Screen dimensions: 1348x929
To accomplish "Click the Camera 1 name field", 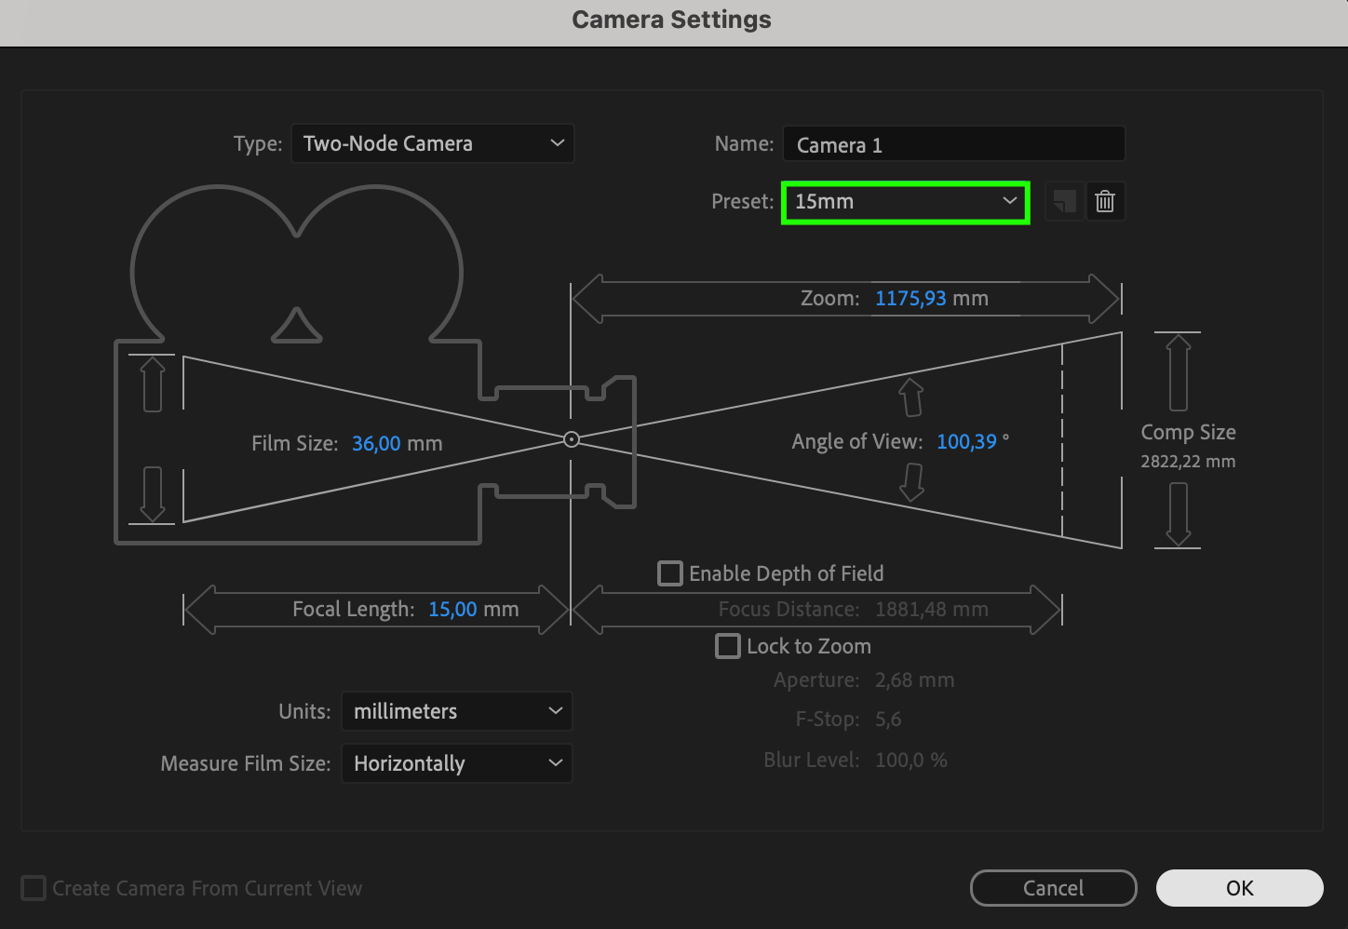I will pos(953,145).
